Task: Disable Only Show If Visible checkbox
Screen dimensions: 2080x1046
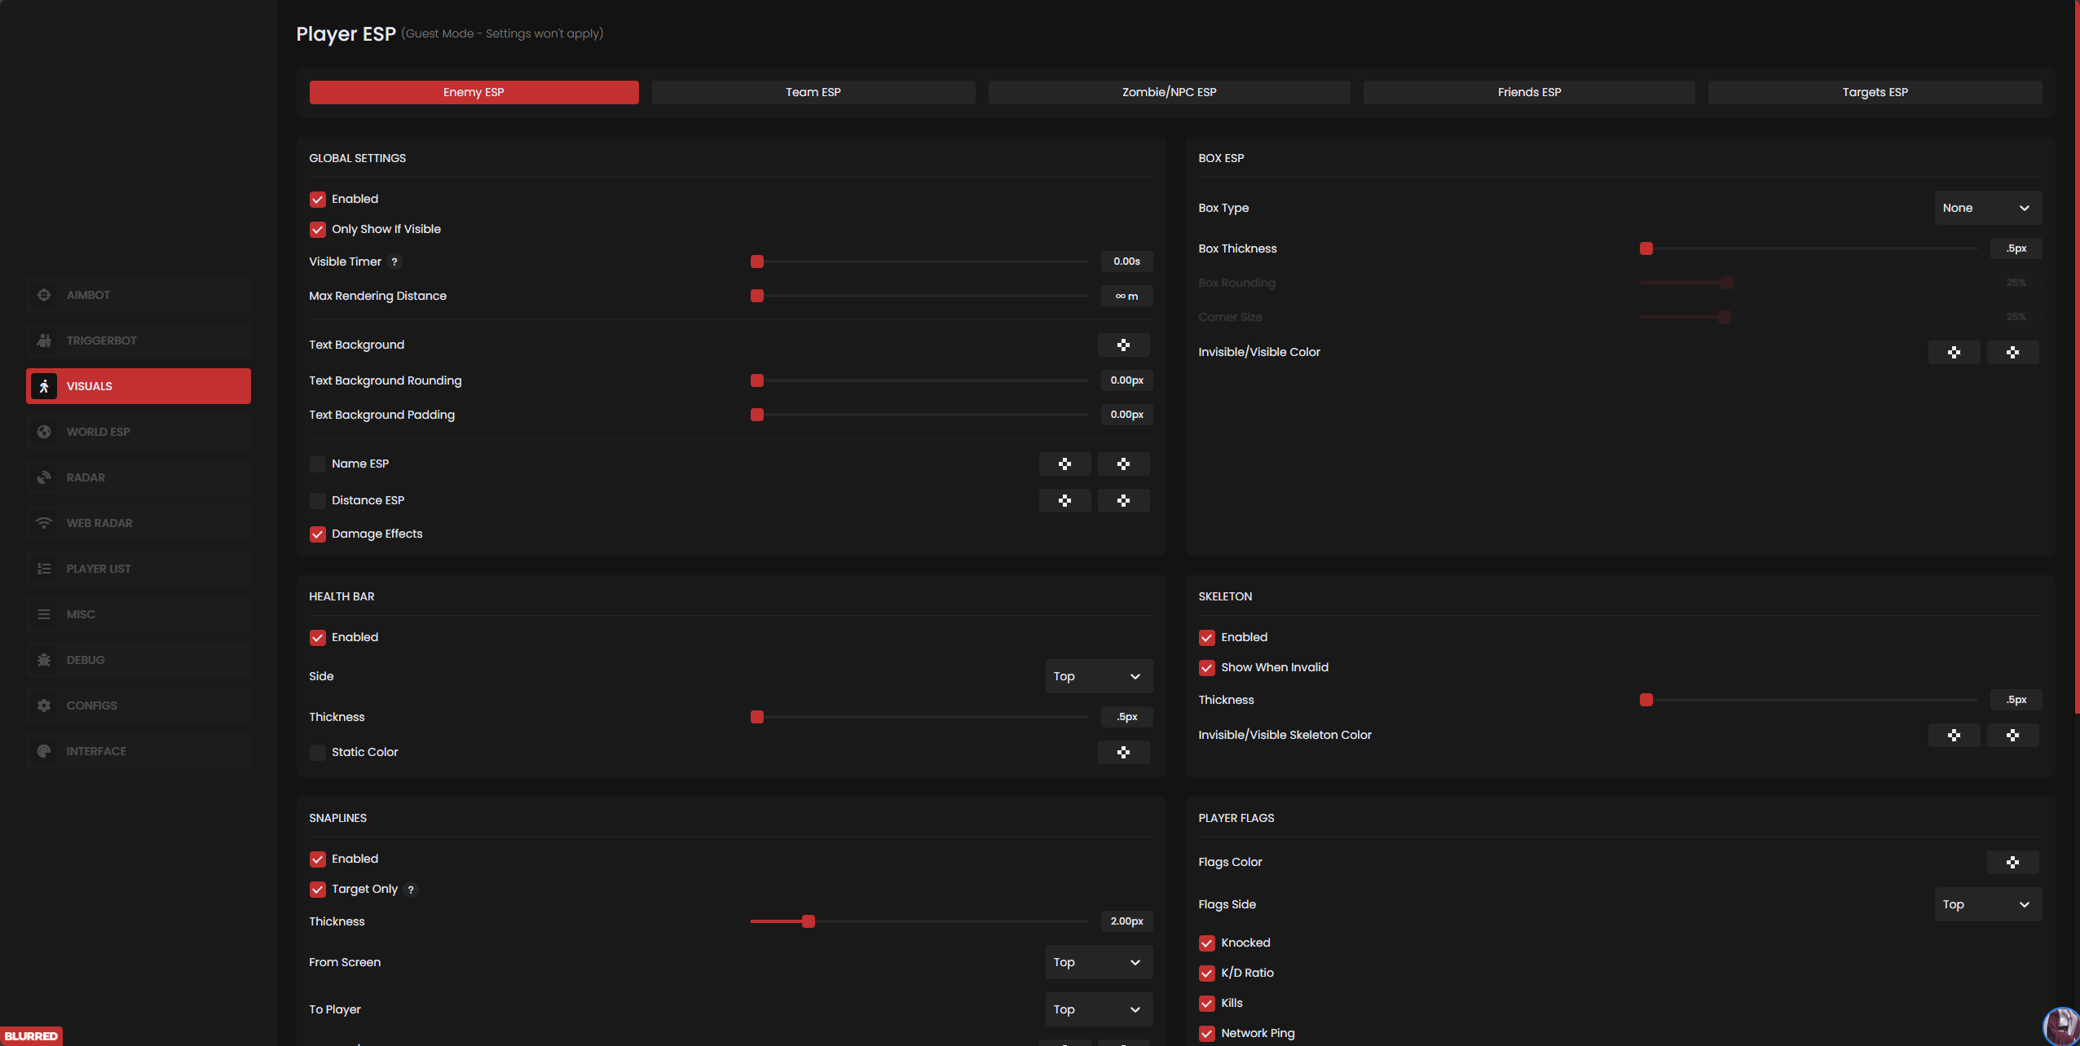Action: coord(318,230)
